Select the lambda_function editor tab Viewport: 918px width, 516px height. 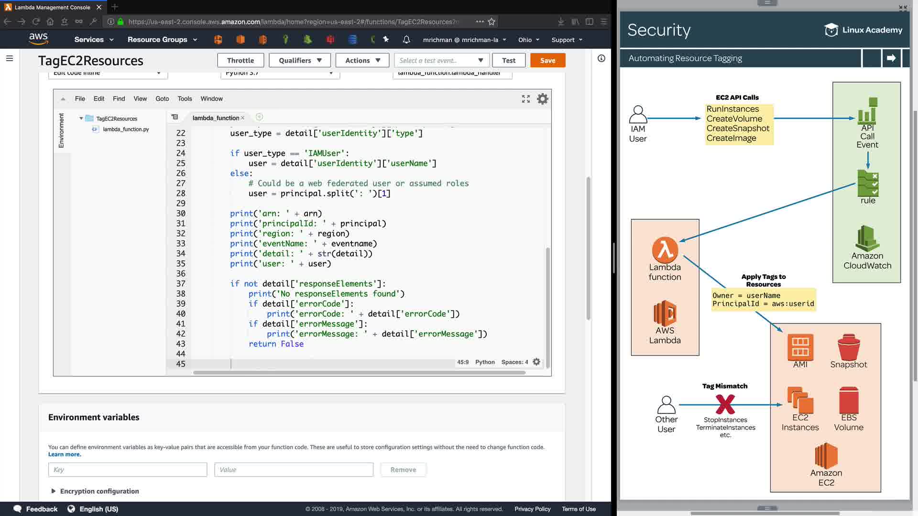tap(215, 118)
